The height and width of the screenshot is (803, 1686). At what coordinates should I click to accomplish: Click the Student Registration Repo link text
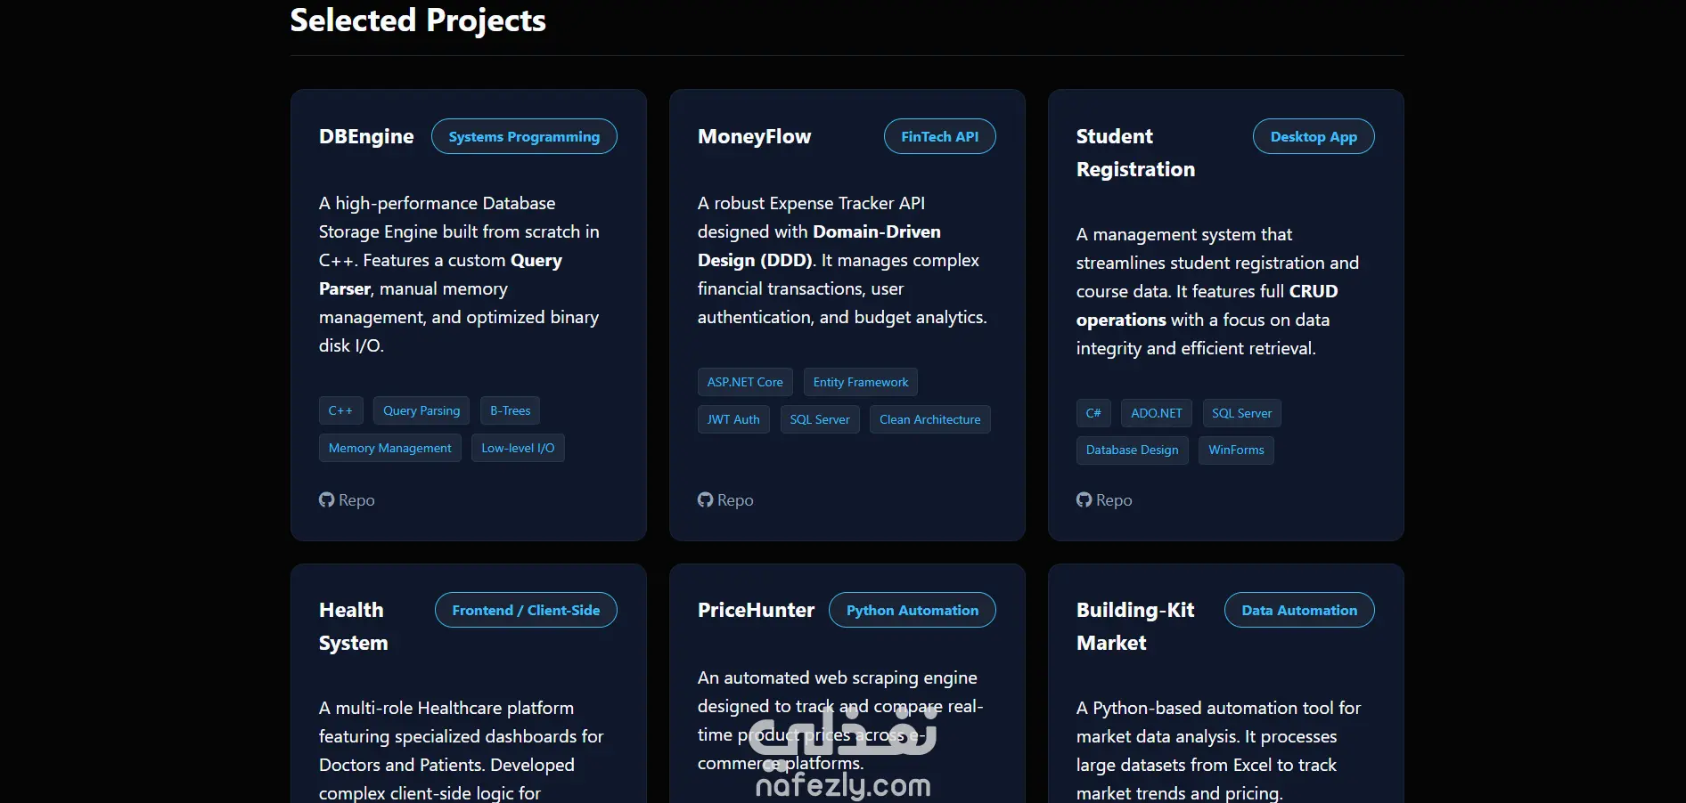(1114, 500)
